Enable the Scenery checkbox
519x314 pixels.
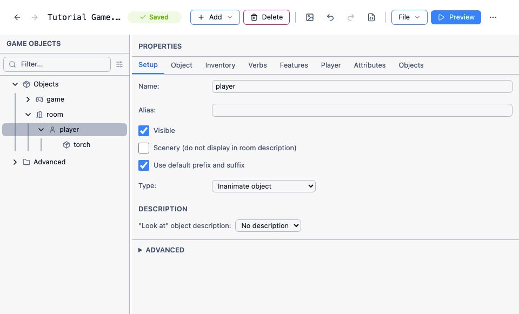(144, 148)
